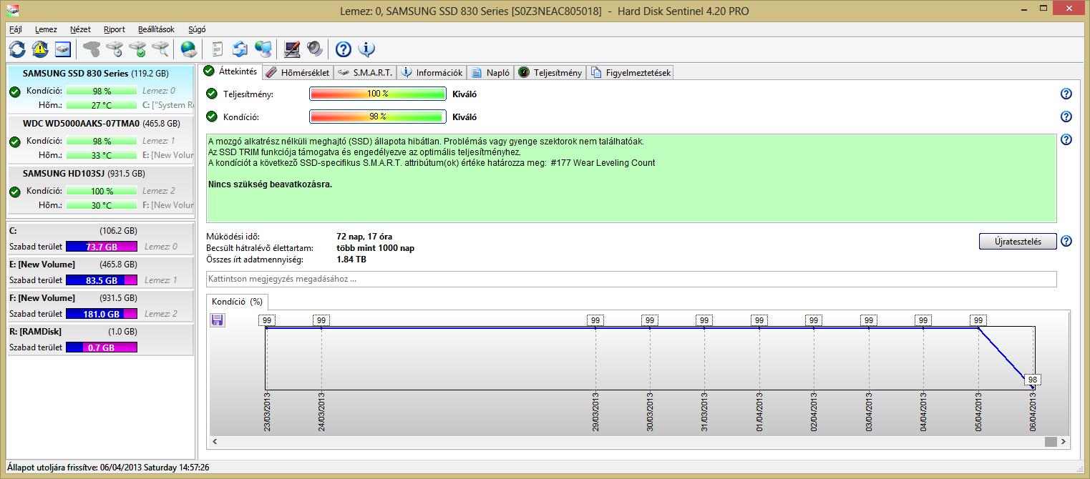
Task: Switch to the Információk tab
Action: (432, 72)
